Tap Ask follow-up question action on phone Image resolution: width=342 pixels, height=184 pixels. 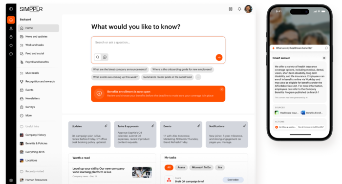coord(285,127)
